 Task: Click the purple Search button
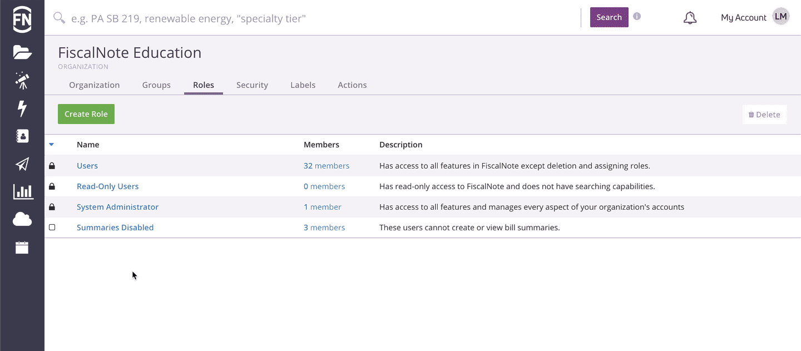609,17
